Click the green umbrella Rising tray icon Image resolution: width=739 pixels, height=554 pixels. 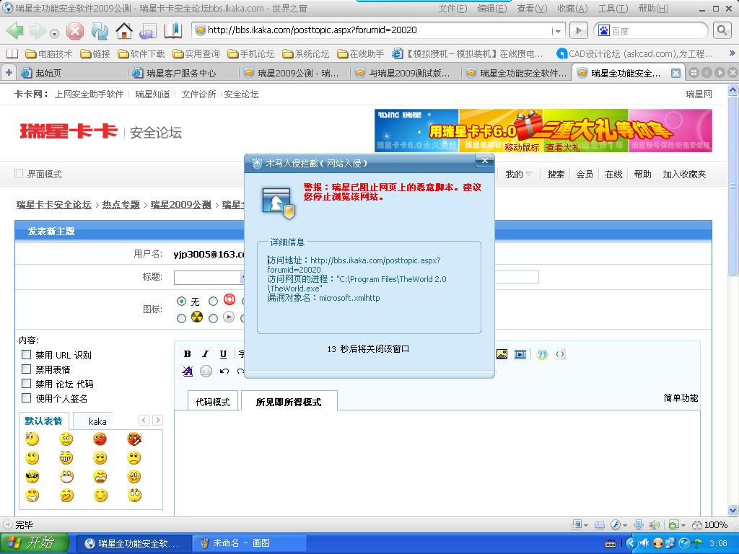coord(697,543)
